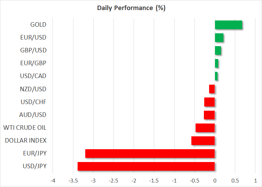Select the GBP/USD green bar
The image size is (262, 187).
click(218, 50)
